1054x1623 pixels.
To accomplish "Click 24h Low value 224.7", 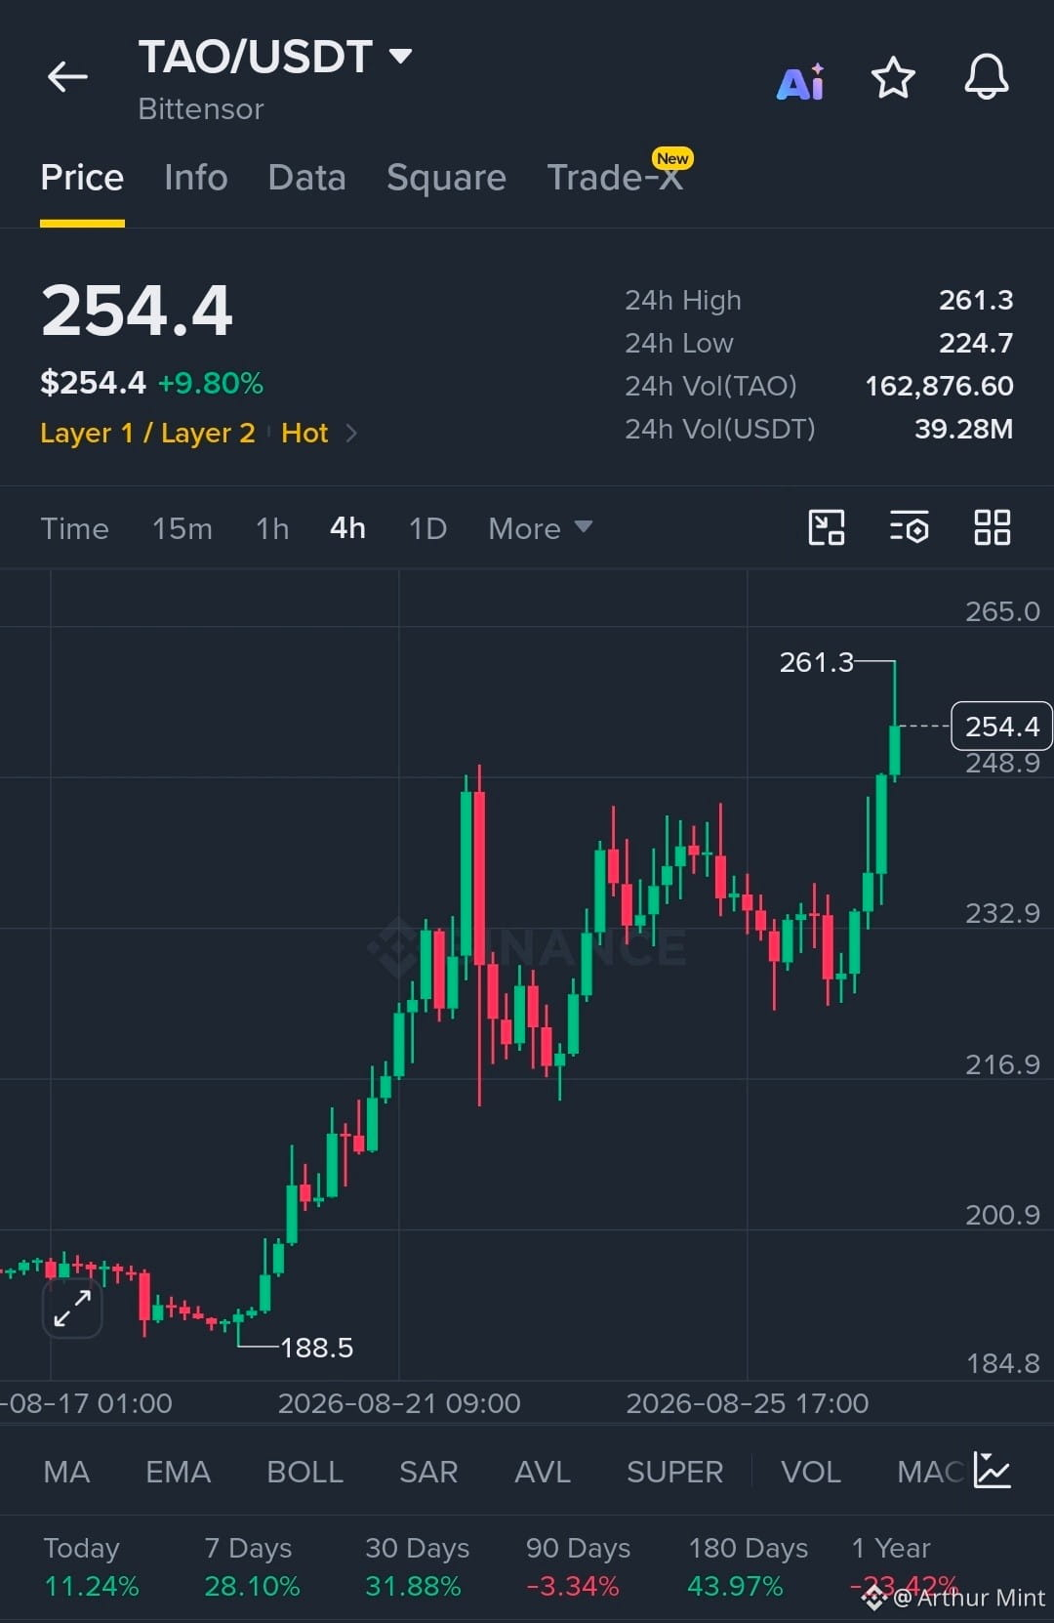I will (976, 343).
